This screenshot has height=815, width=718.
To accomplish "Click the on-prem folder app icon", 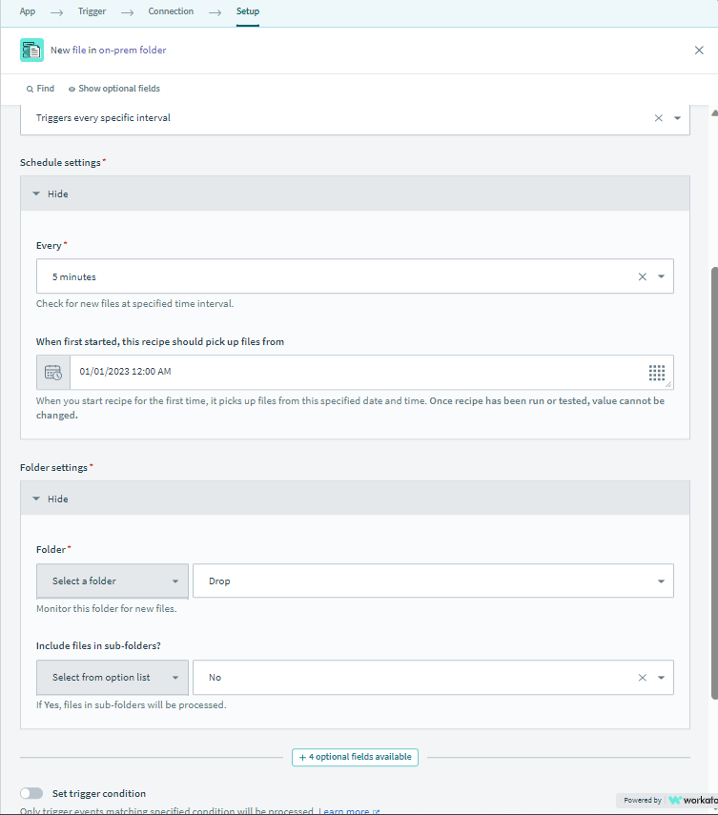I will [31, 51].
